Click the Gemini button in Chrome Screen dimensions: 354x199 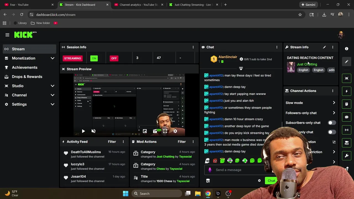[x=308, y=5]
